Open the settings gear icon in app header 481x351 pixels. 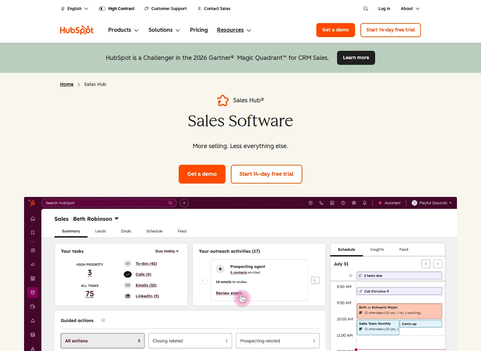coord(354,203)
